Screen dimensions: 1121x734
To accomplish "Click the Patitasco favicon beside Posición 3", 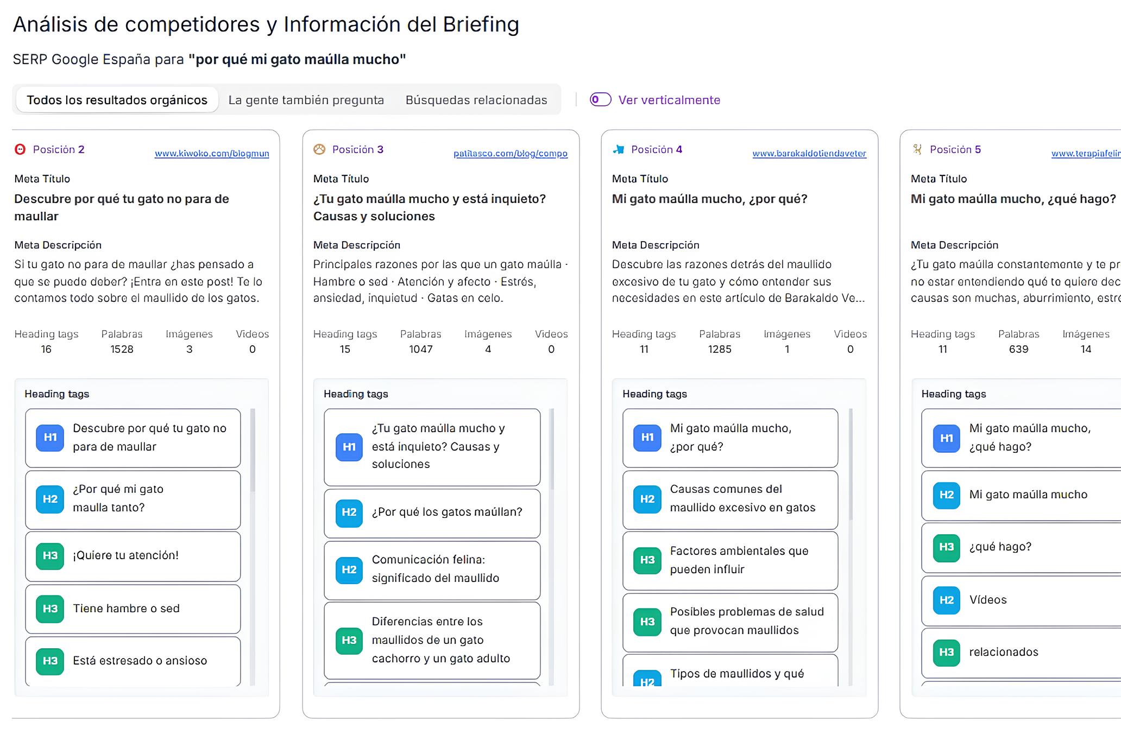I will [x=319, y=149].
